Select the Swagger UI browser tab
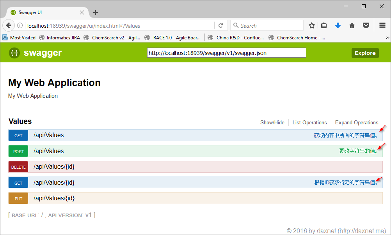 (x=47, y=12)
